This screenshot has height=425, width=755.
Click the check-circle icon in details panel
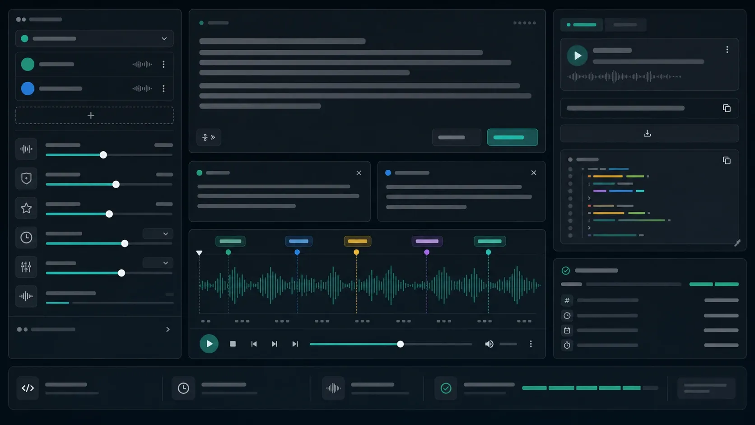pos(566,271)
